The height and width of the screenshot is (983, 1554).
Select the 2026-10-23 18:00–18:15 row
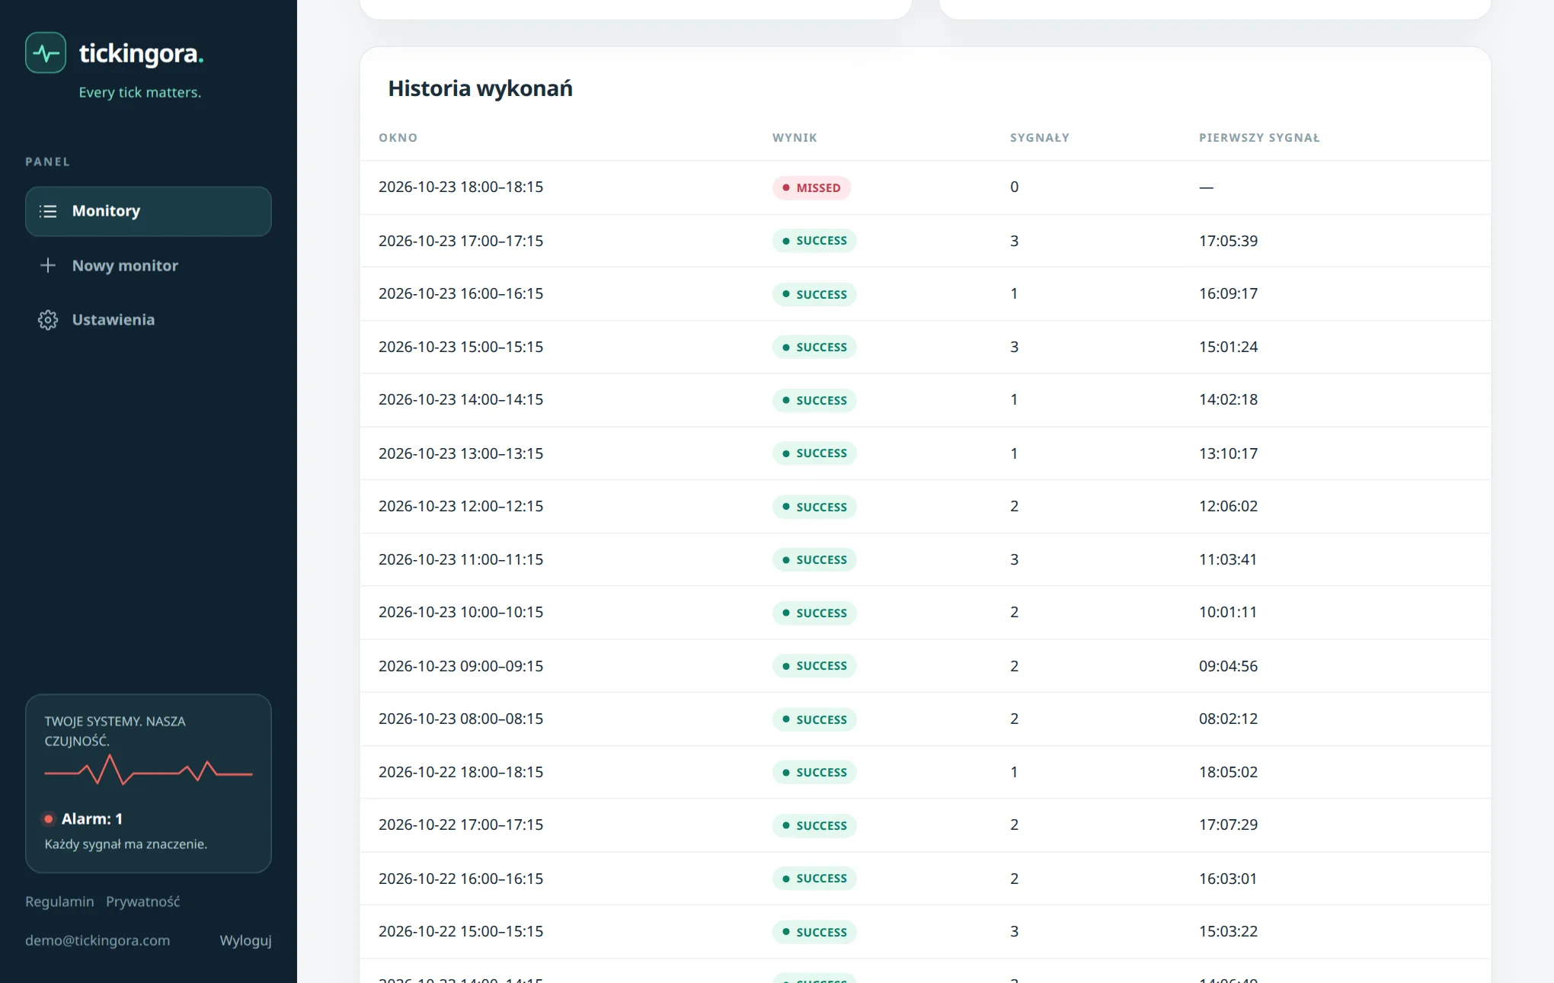(925, 187)
